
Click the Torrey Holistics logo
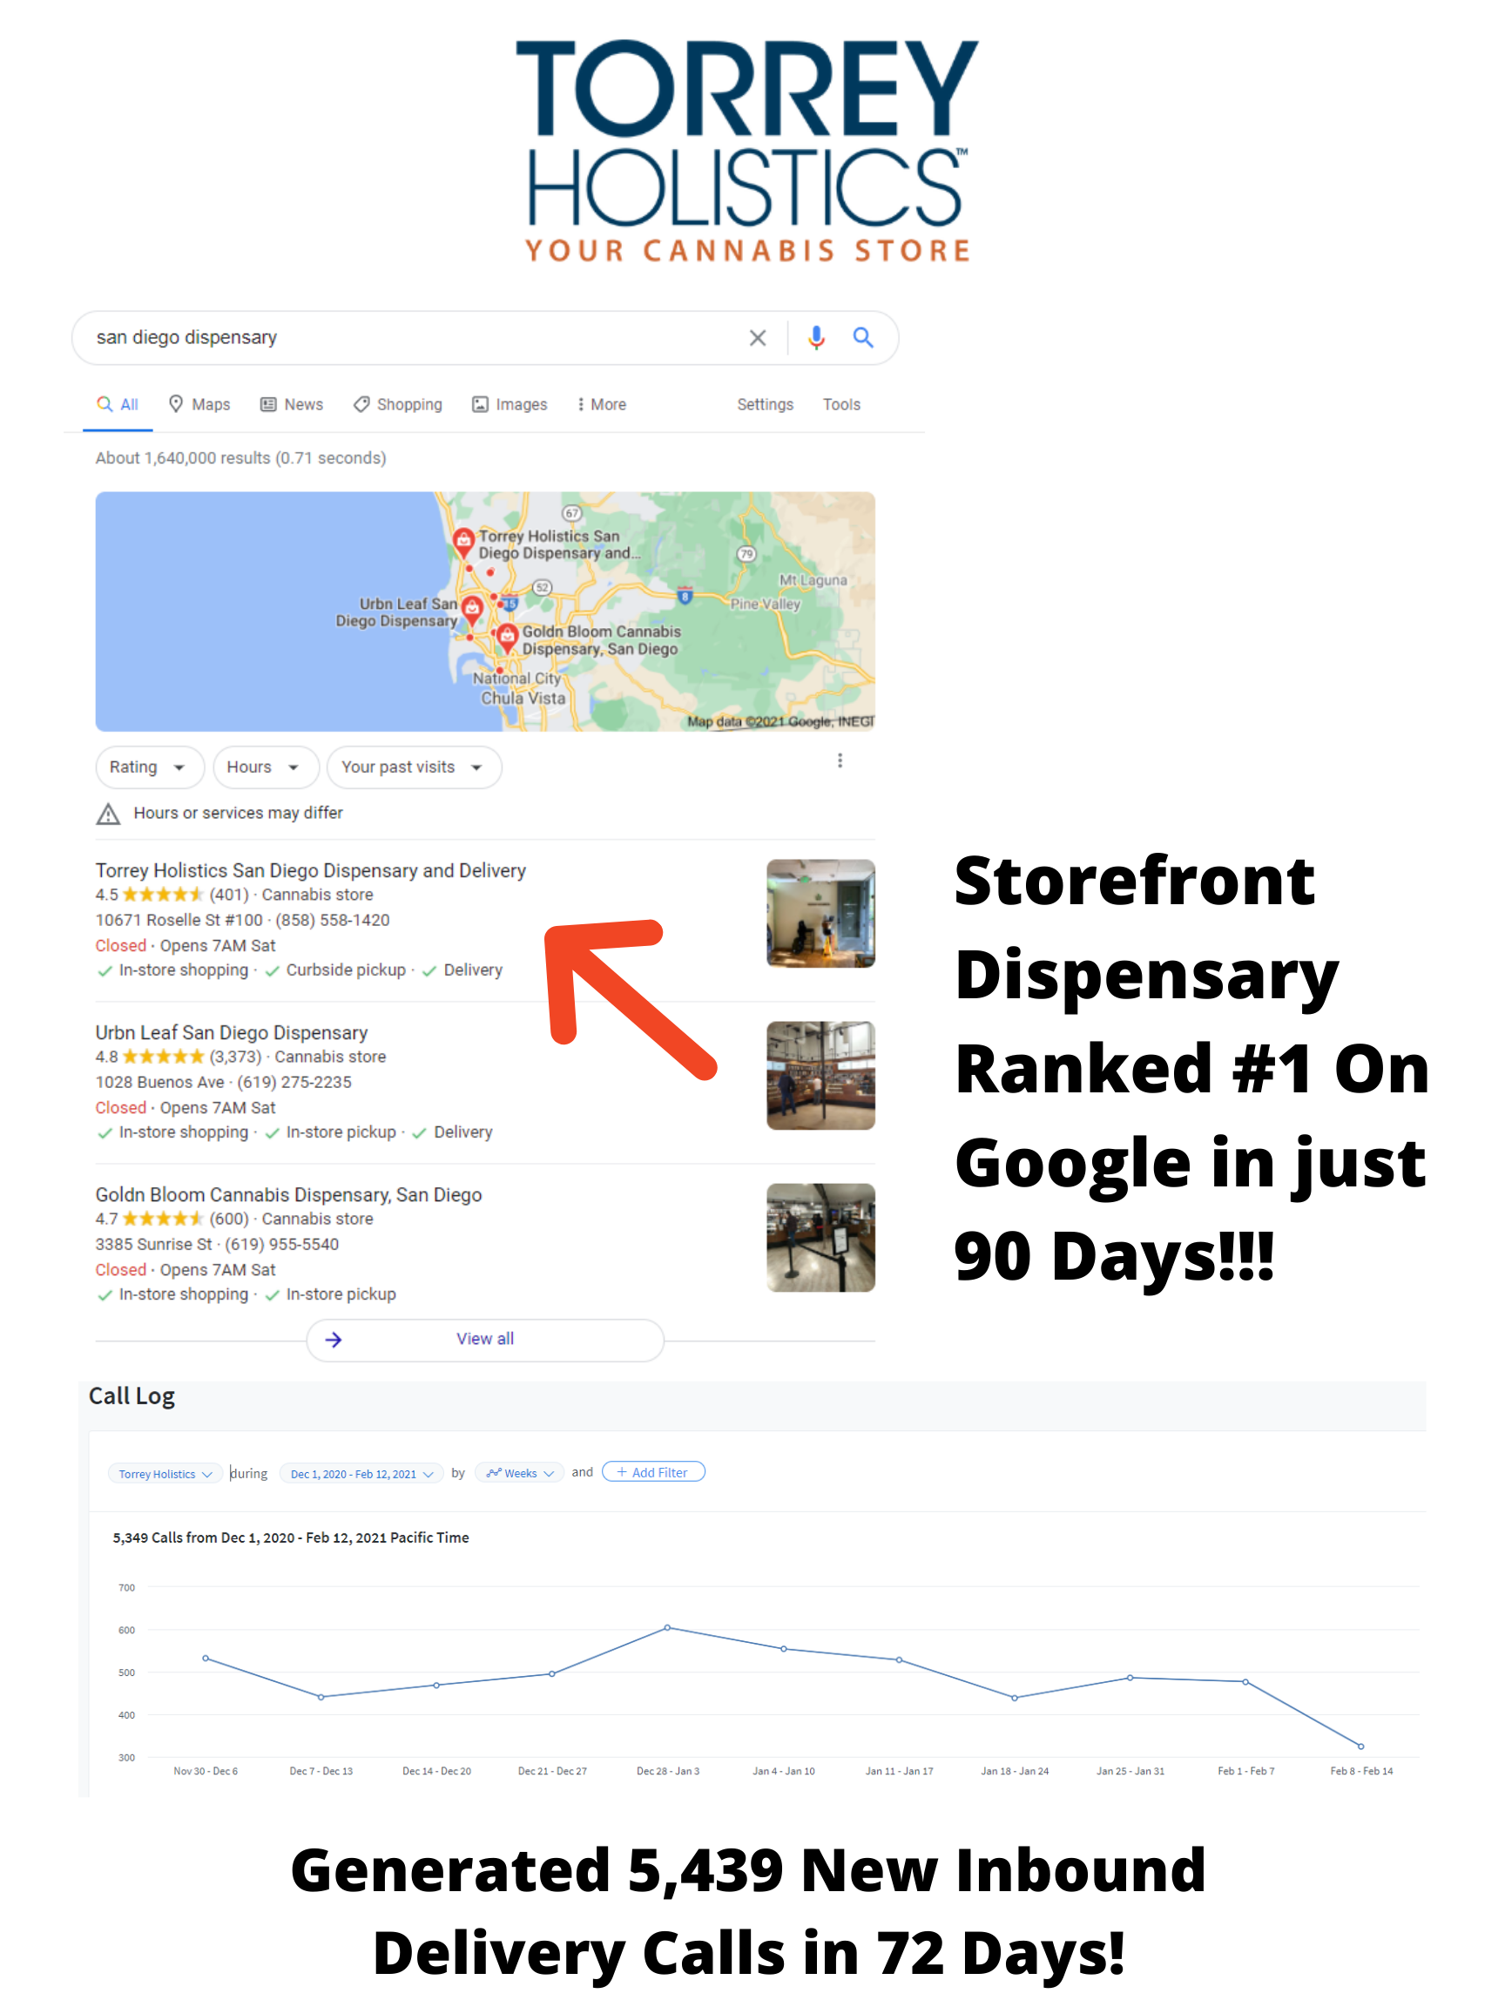748,151
